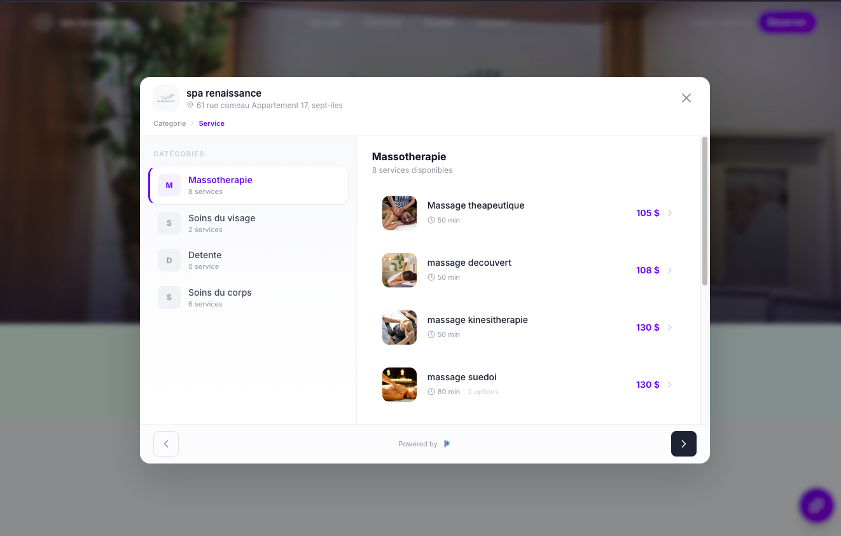
Task: Open the massage suedoi photo thumbnail
Action: 400,385
